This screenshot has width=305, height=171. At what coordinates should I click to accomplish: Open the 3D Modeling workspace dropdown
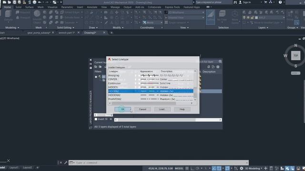point(254,168)
